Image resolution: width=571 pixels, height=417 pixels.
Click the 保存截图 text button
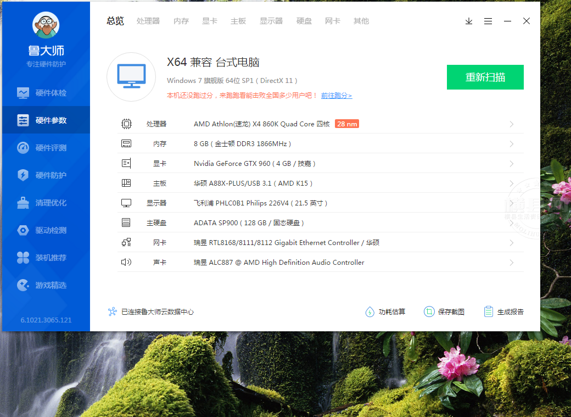451,312
